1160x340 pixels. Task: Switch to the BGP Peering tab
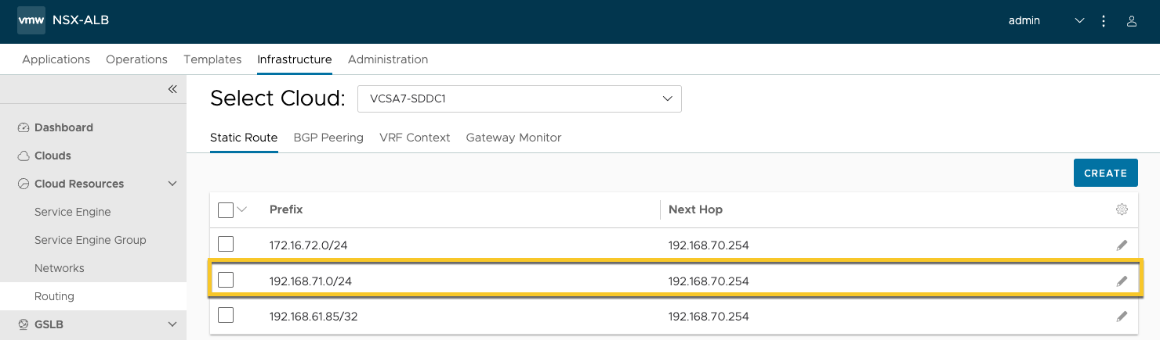pyautogui.click(x=328, y=138)
